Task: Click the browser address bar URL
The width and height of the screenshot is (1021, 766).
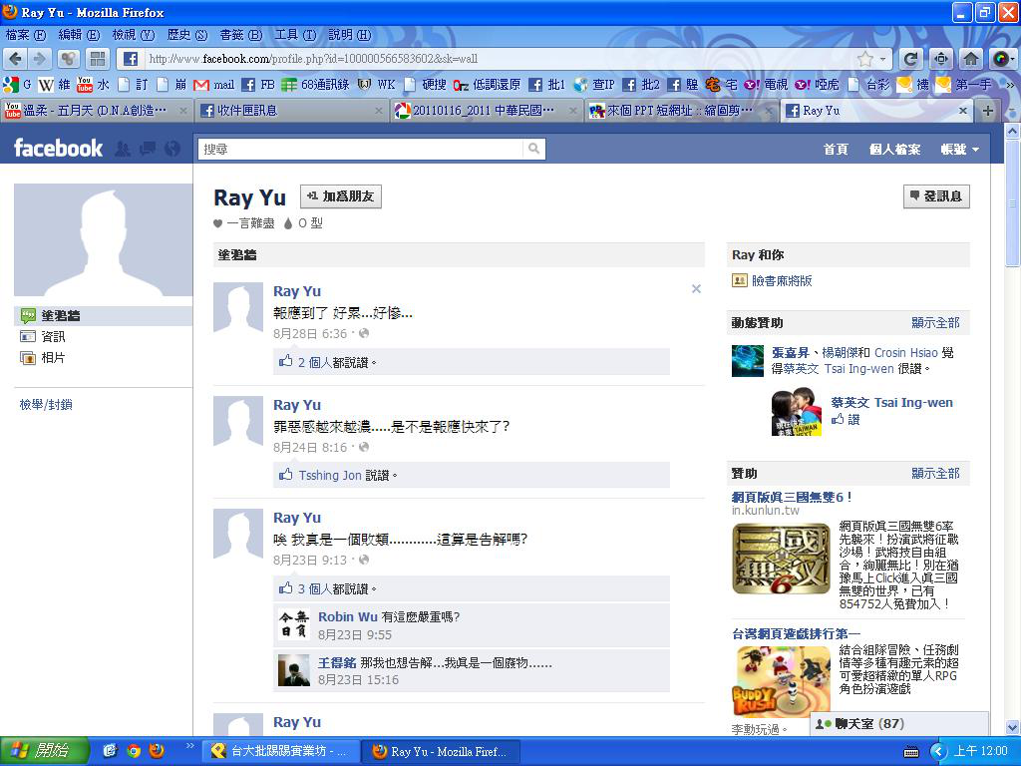Action: 312,59
